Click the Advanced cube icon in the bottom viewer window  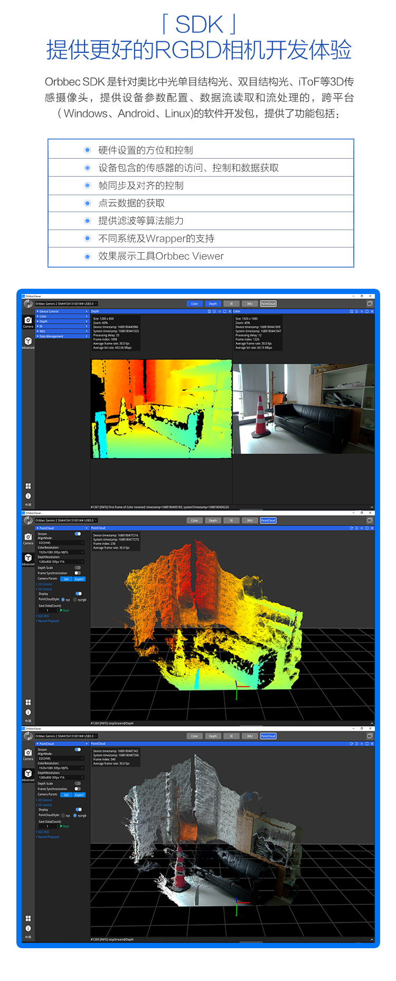pos(28,774)
